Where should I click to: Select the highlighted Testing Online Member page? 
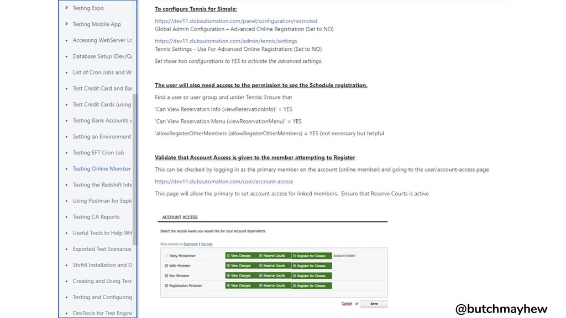pos(102,168)
